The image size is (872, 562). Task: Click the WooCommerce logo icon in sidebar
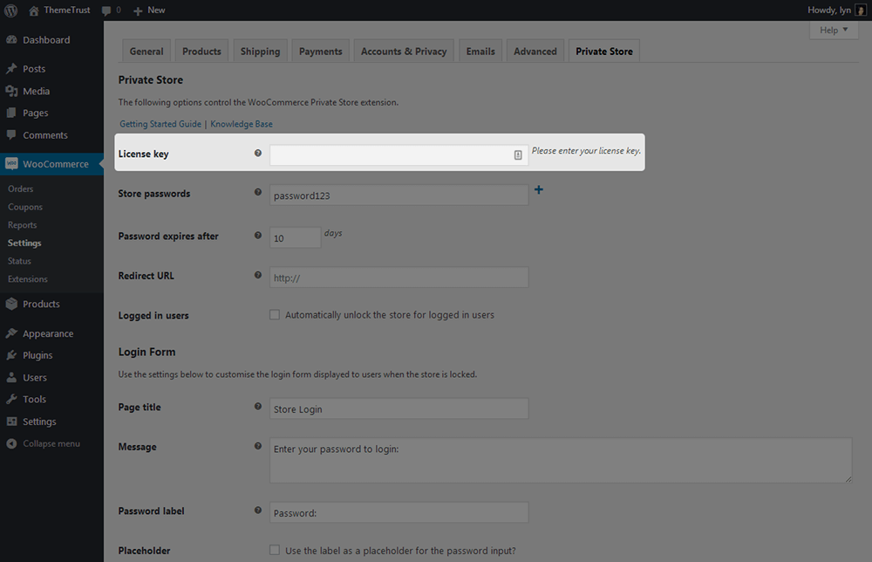coord(11,163)
